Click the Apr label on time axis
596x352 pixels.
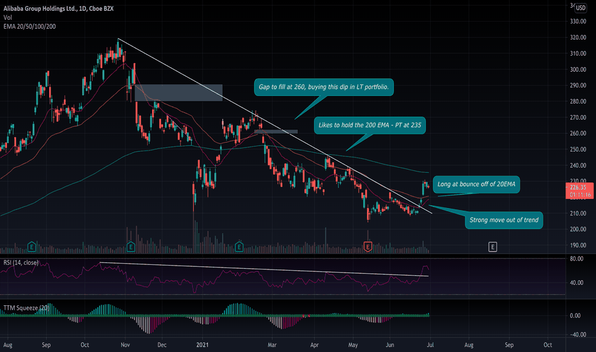pos(315,345)
